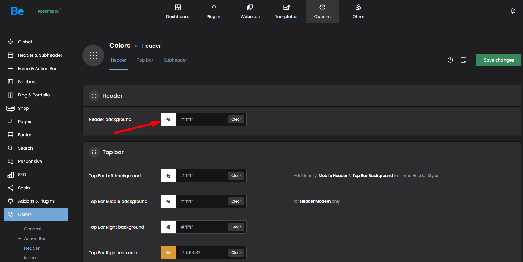Open the notes icon near Save
This screenshot has height=262, width=523.
pos(464,60)
